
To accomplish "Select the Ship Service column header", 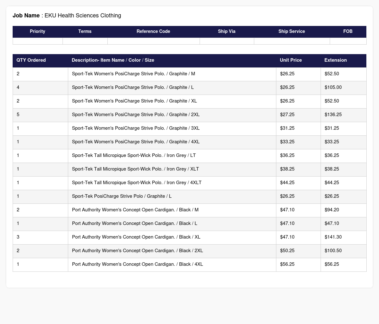I will (x=292, y=31).
